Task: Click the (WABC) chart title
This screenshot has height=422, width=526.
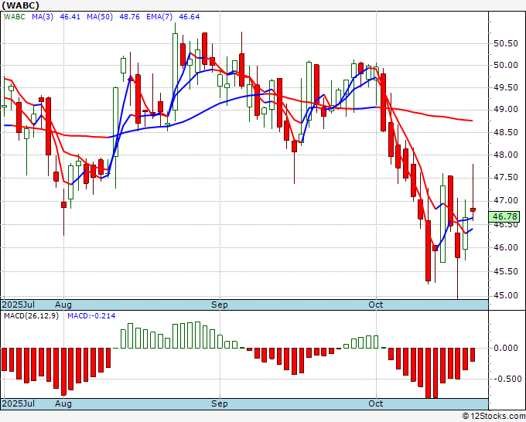Action: [x=21, y=5]
